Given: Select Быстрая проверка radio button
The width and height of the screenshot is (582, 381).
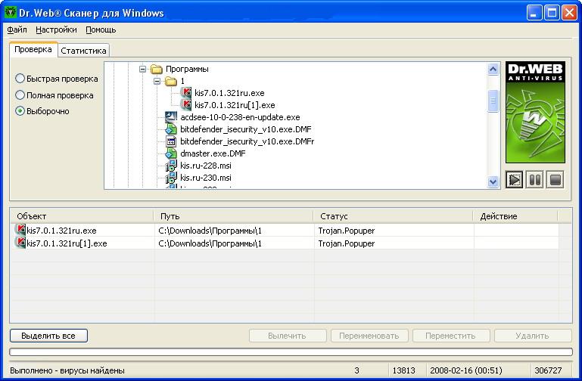Looking at the screenshot, I should 20,79.
